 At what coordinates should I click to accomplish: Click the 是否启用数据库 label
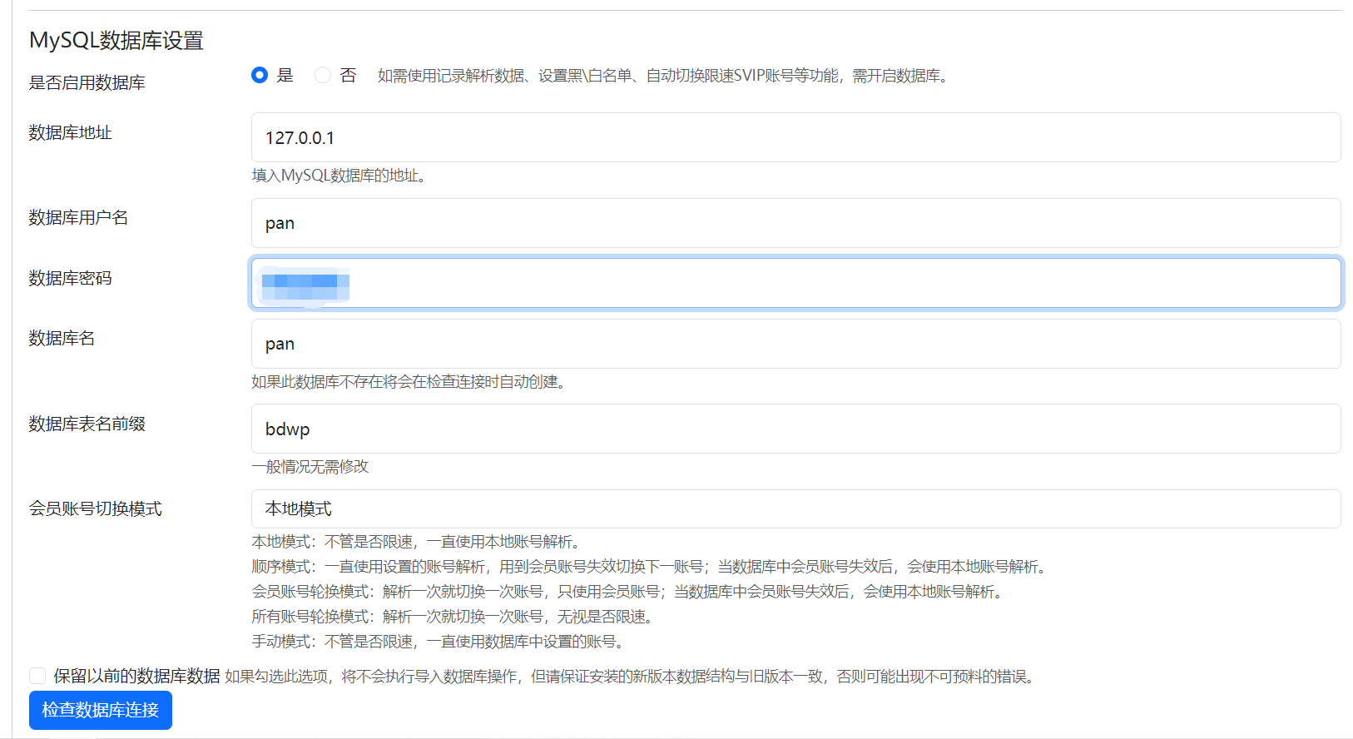coord(87,82)
